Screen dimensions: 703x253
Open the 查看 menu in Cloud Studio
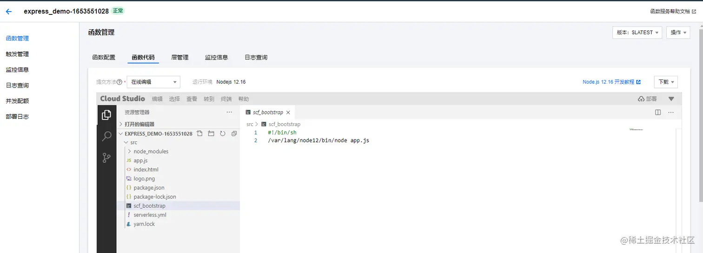coord(192,99)
